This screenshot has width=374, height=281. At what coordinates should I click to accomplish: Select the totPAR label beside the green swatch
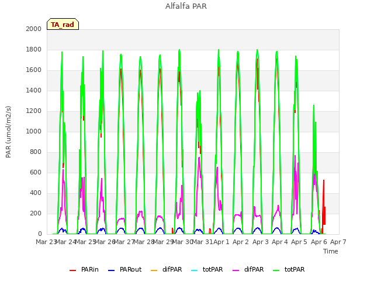[x=295, y=269]
